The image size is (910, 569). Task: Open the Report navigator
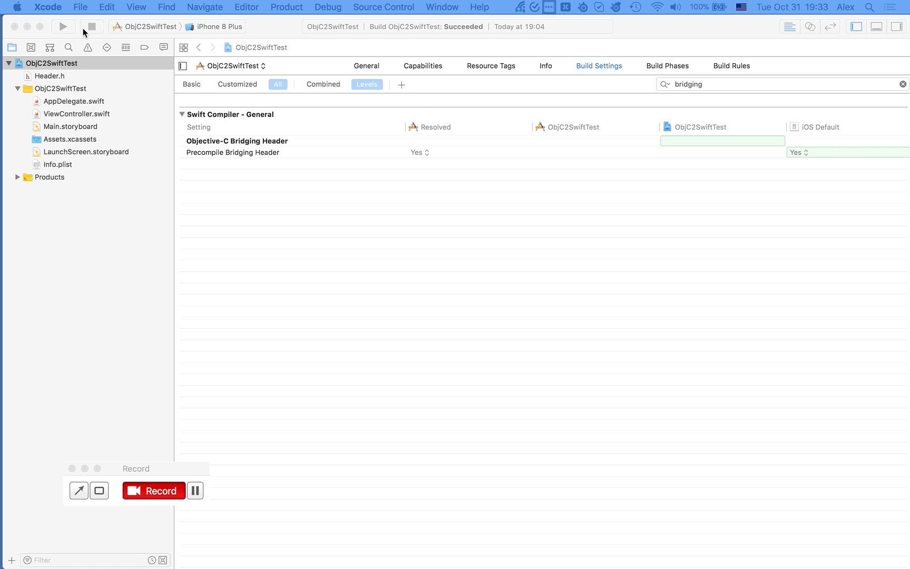[164, 47]
